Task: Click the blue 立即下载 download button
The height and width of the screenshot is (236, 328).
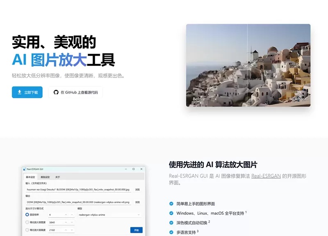Action: pos(27,92)
